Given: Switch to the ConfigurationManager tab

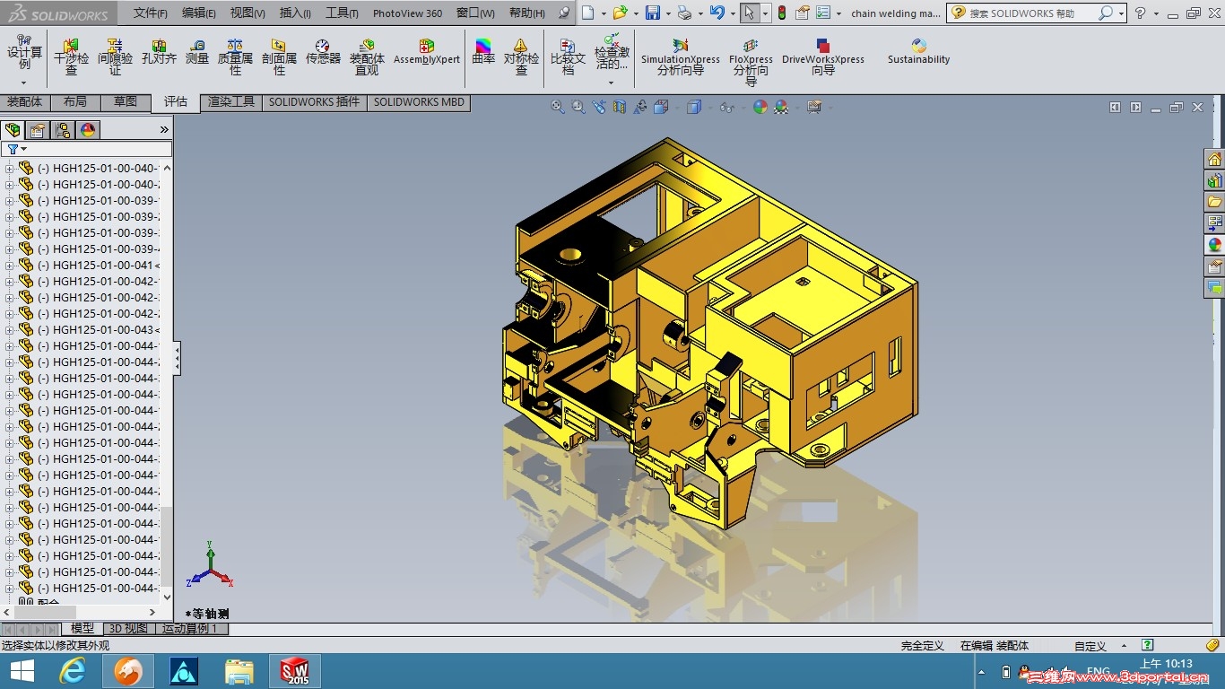Looking at the screenshot, I should coord(63,130).
